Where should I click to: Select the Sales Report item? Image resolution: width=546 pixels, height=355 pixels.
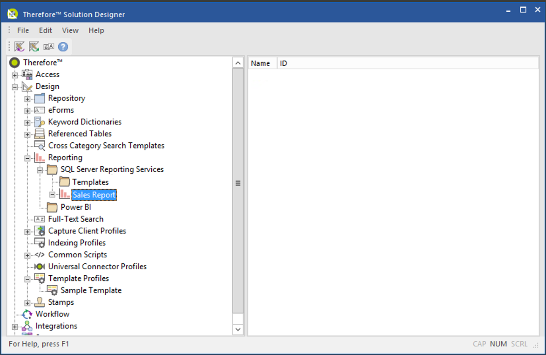(x=94, y=195)
